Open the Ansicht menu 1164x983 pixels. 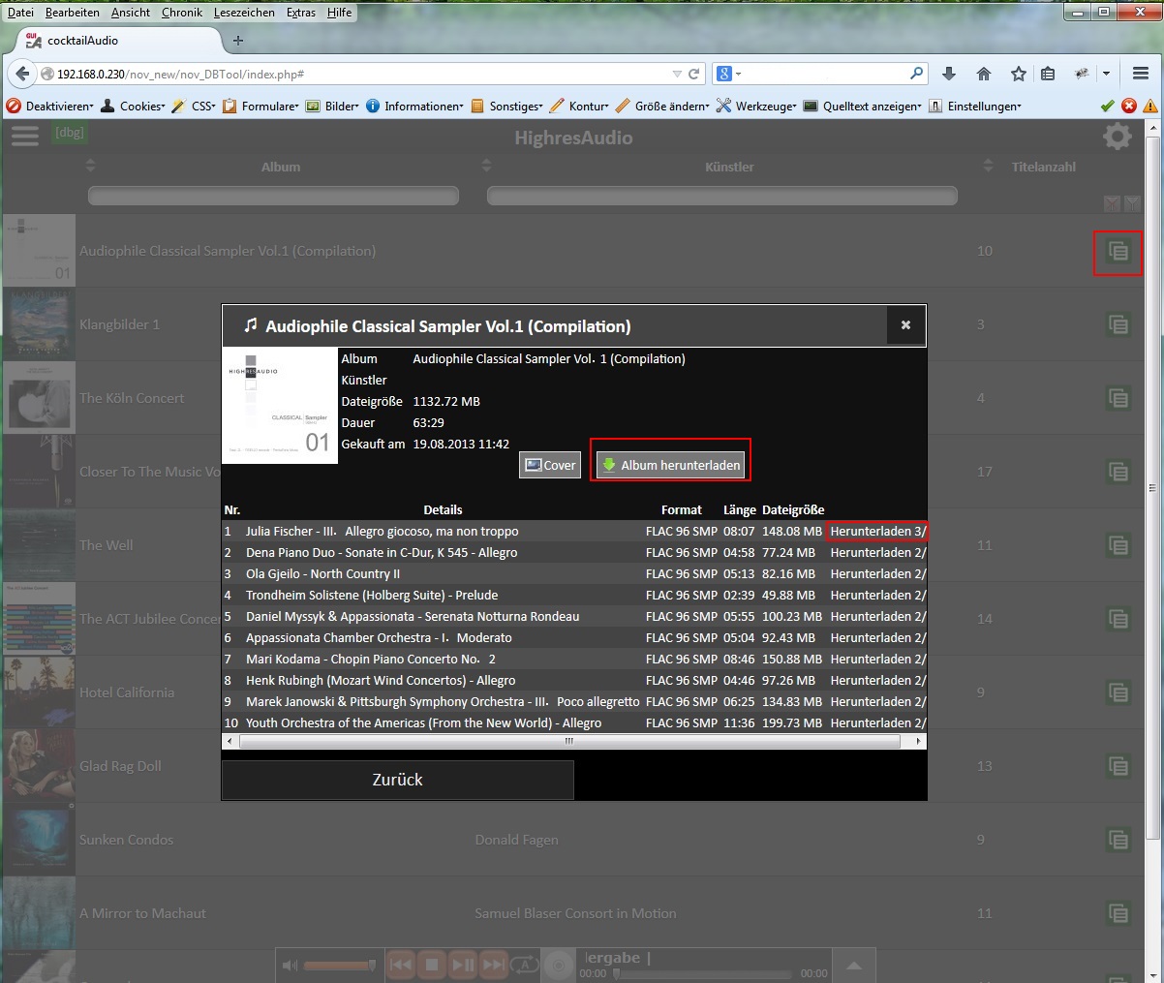(x=131, y=13)
